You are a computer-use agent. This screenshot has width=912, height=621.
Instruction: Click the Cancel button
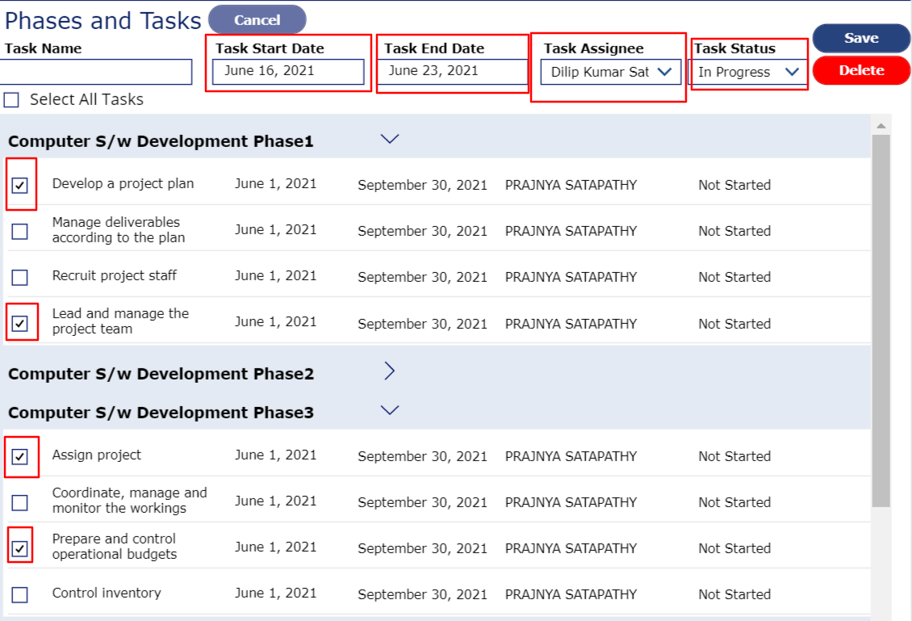(x=255, y=20)
